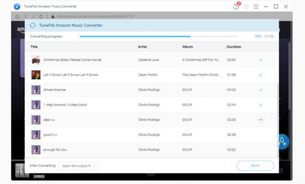305x184 pixels.
Task: Open the After Converting dropdown
Action: (78, 166)
